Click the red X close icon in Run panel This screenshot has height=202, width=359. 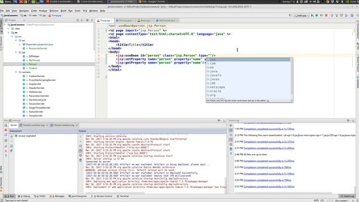[6, 151]
